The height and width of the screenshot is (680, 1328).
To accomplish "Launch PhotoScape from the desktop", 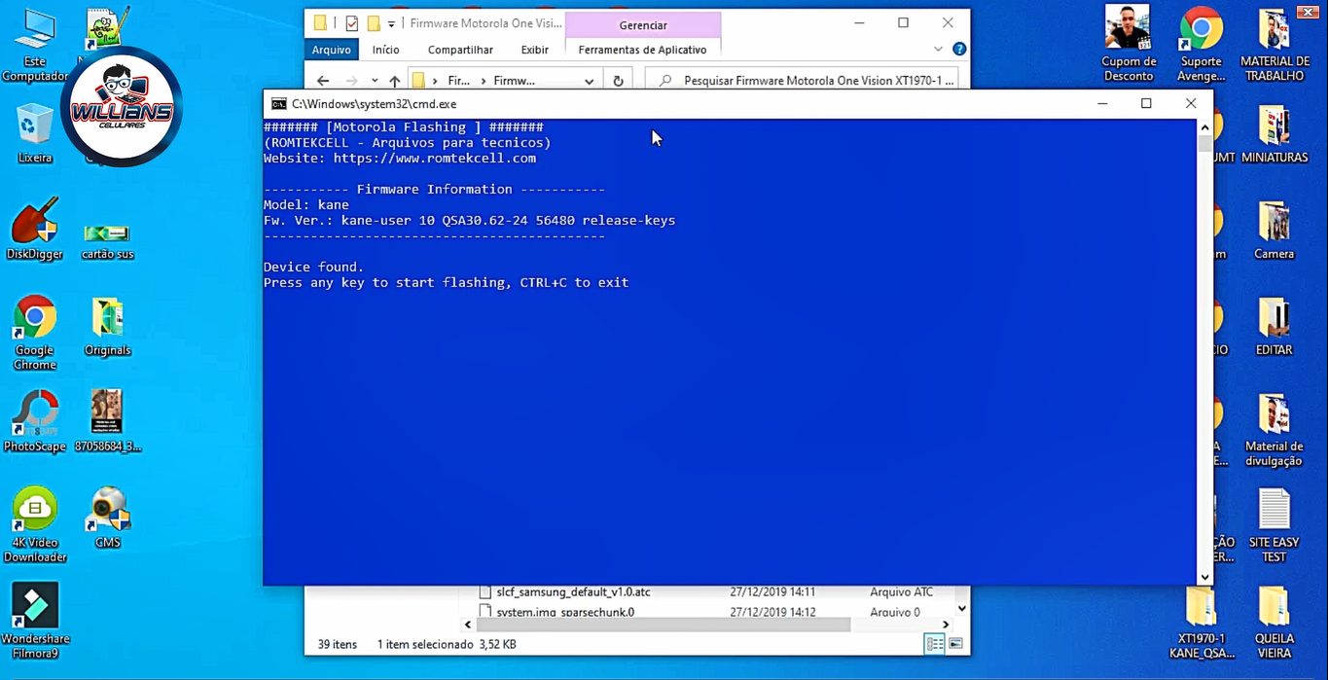I will [x=34, y=417].
